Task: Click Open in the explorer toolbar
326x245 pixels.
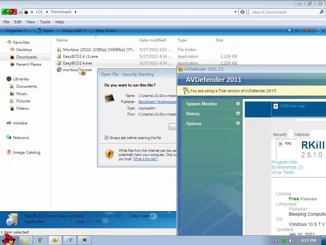Action: click(45, 30)
